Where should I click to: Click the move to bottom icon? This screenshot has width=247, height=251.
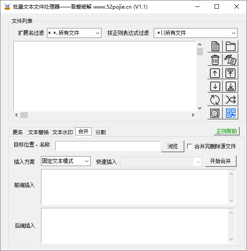click(x=231, y=86)
